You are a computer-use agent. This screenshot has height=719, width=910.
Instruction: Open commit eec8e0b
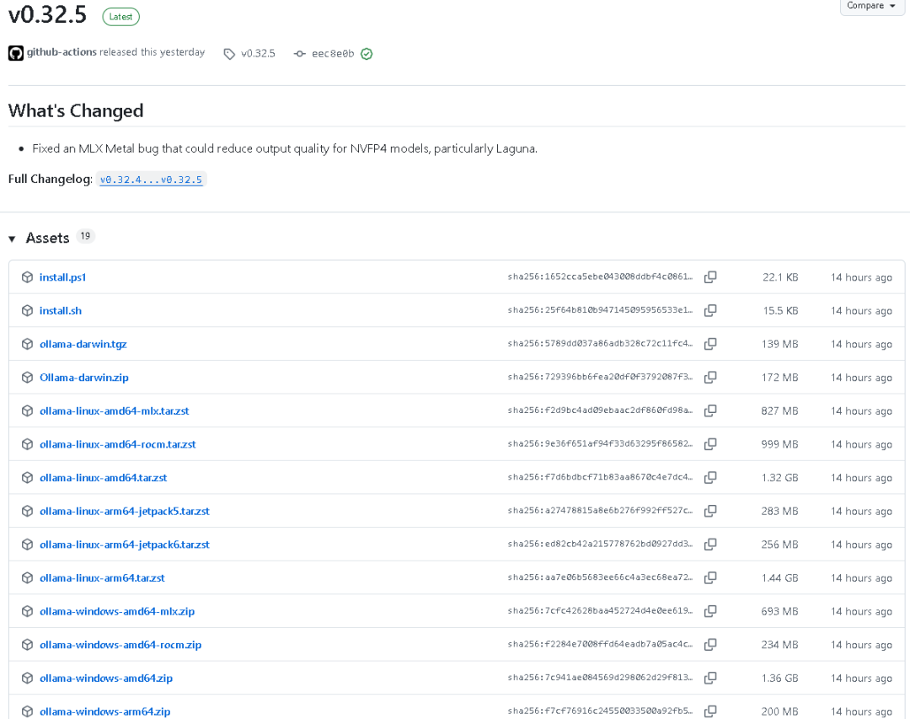[333, 53]
